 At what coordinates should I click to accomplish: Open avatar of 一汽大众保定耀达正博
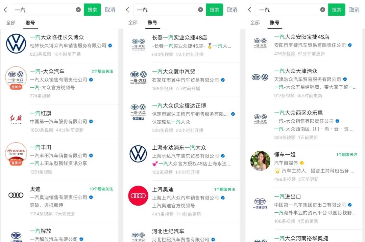(x=138, y=112)
